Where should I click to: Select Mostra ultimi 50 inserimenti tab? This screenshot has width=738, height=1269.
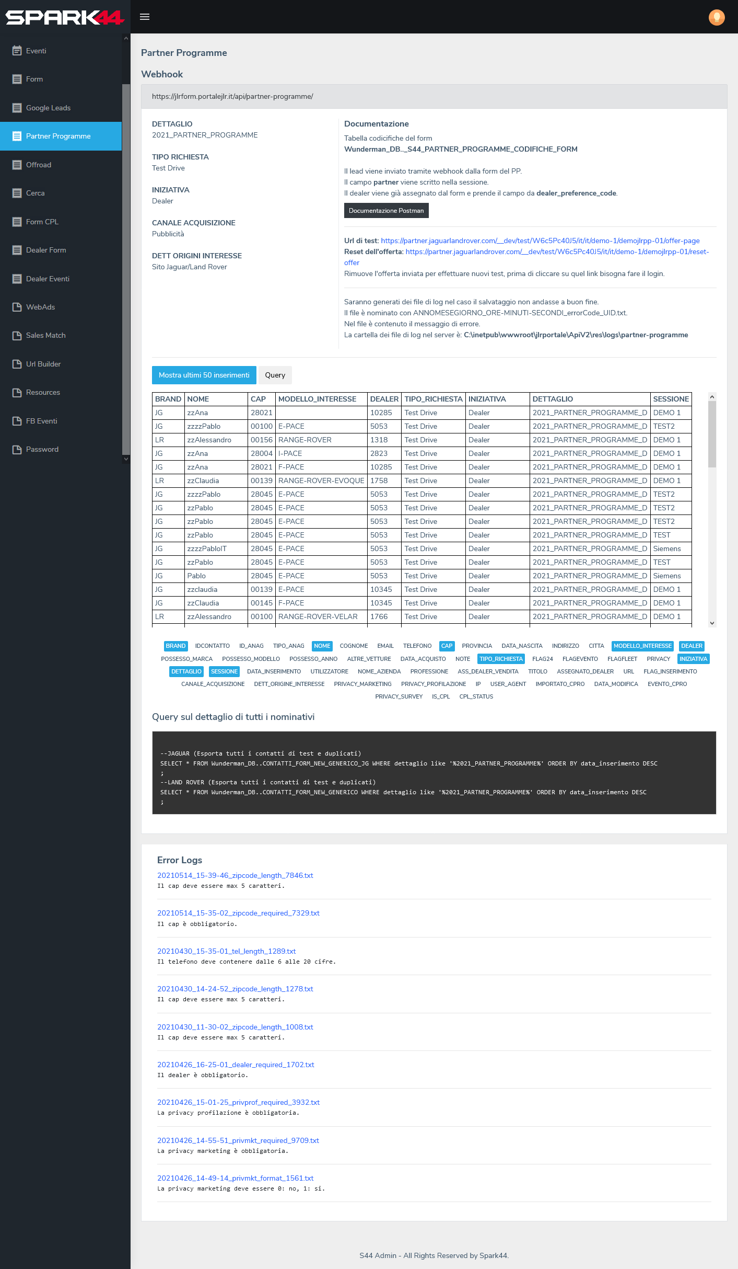204,375
